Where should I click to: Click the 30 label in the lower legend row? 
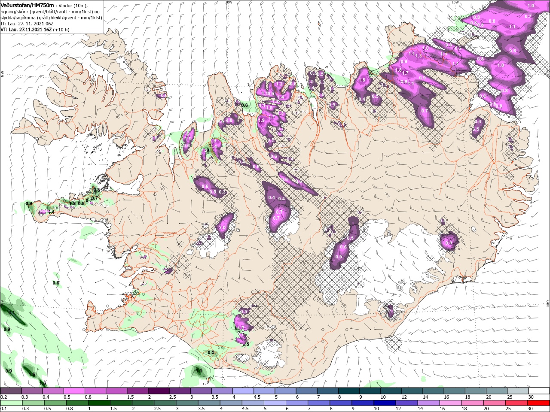(531, 409)
